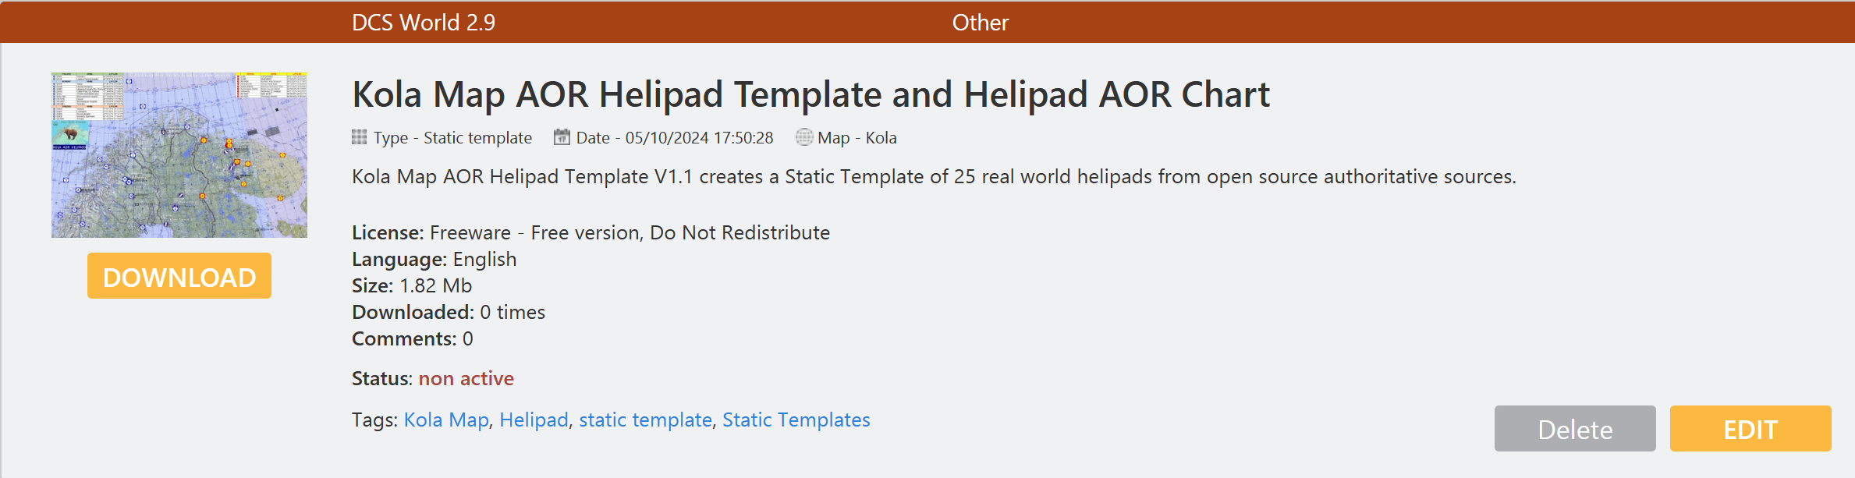Click the description about 25 real world helipads

[x=934, y=177]
